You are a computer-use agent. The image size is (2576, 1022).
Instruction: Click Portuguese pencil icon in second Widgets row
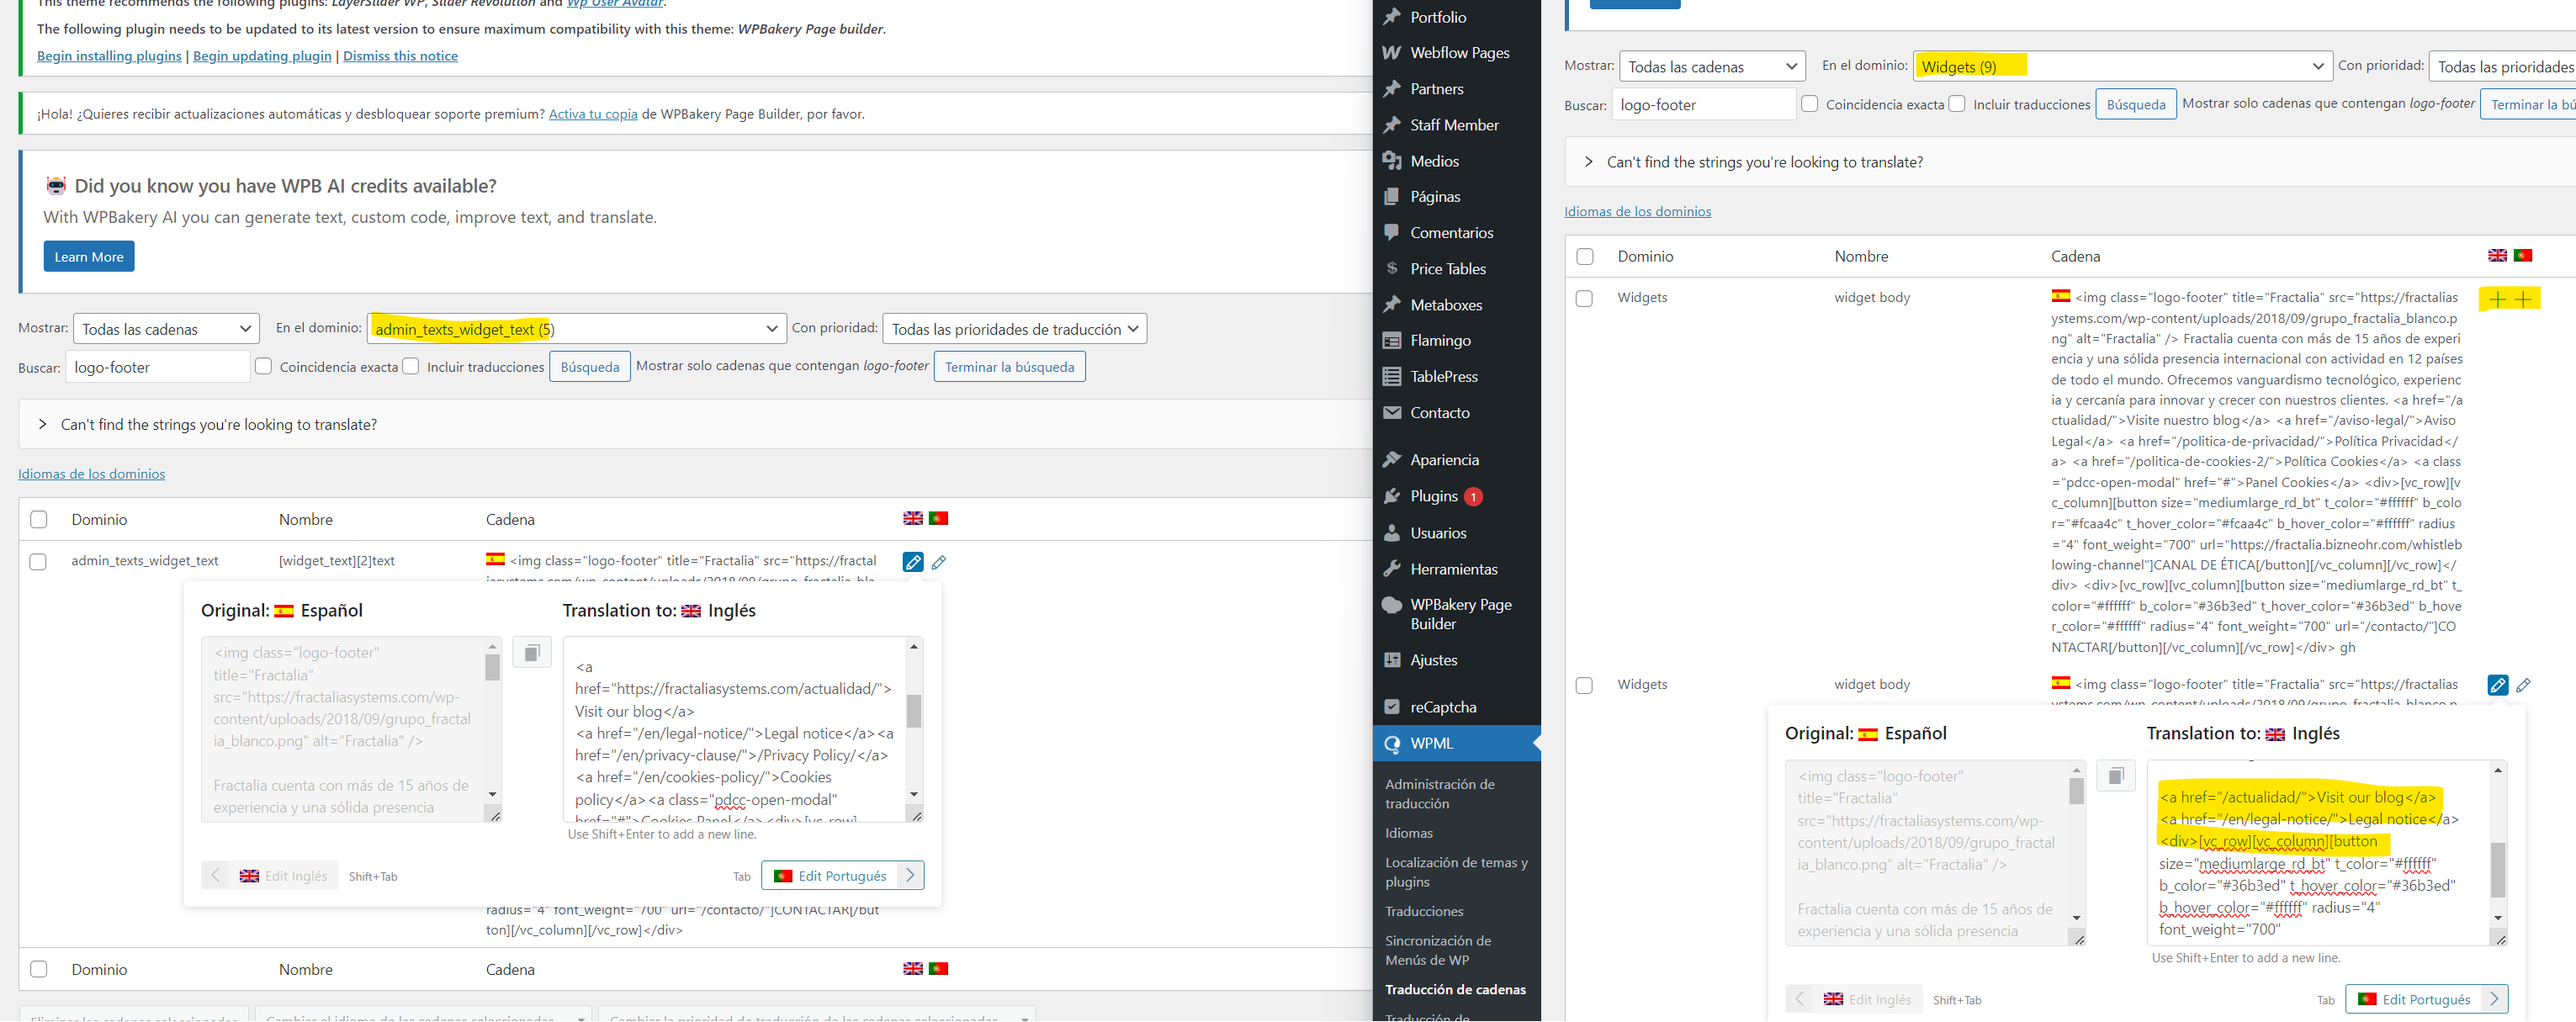coord(2523,685)
